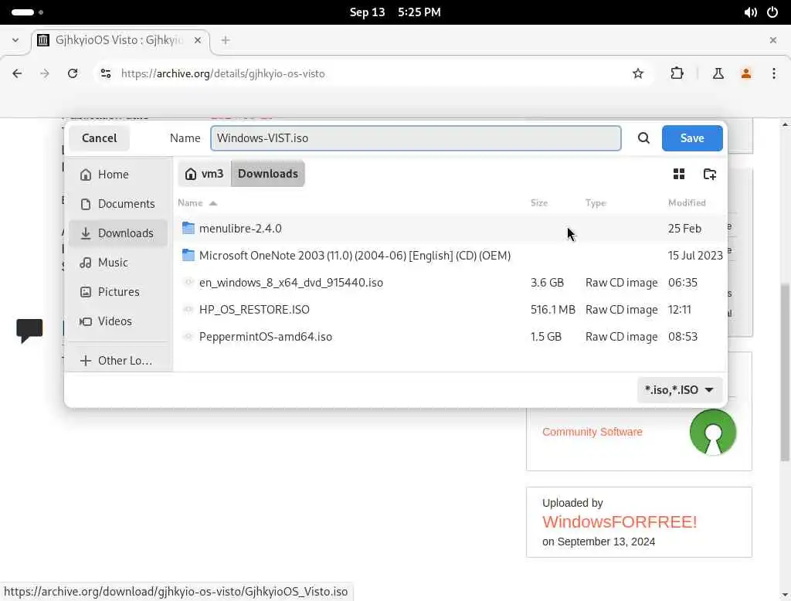The height and width of the screenshot is (601, 791).
Task: Reload the archive.org page
Action: [73, 73]
